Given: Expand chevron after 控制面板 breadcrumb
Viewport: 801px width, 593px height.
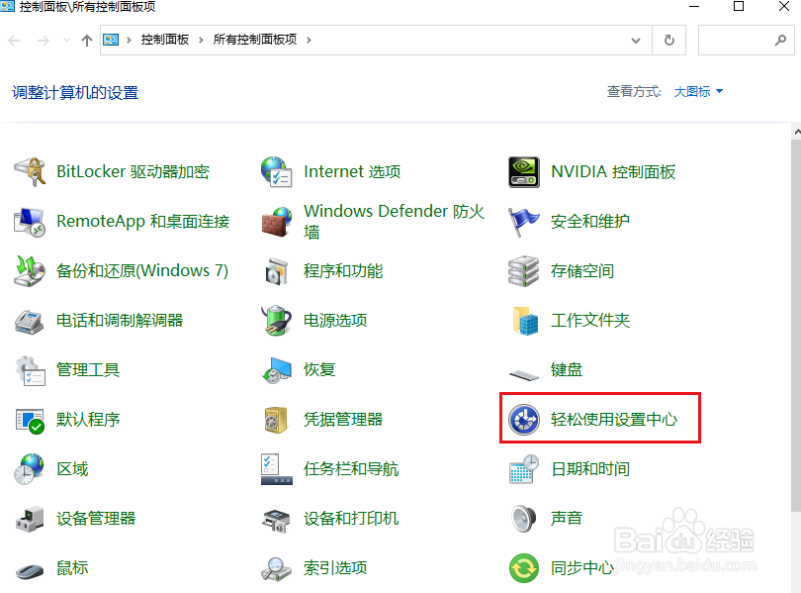Looking at the screenshot, I should pyautogui.click(x=201, y=40).
